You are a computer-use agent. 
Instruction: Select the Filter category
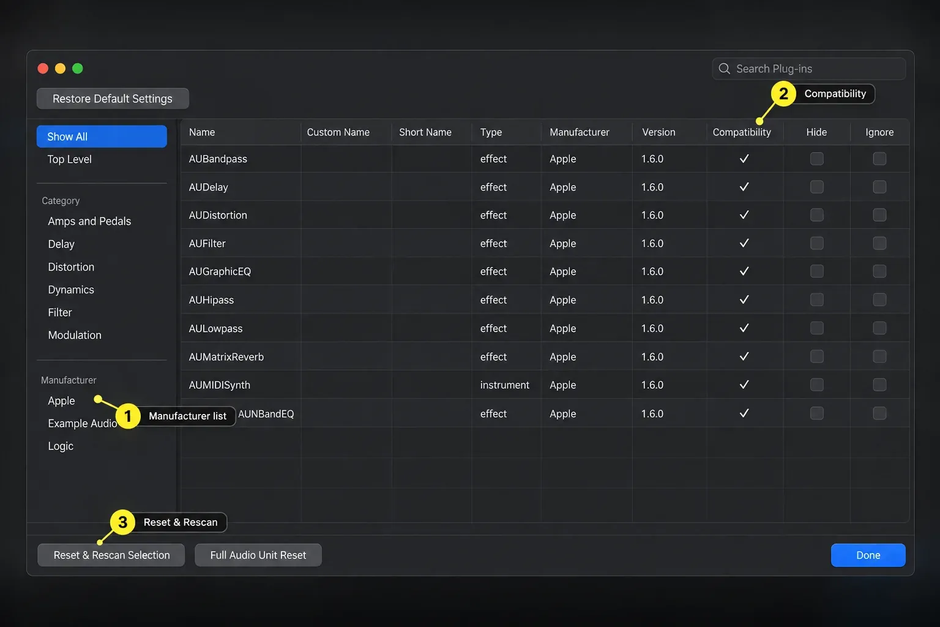[60, 312]
